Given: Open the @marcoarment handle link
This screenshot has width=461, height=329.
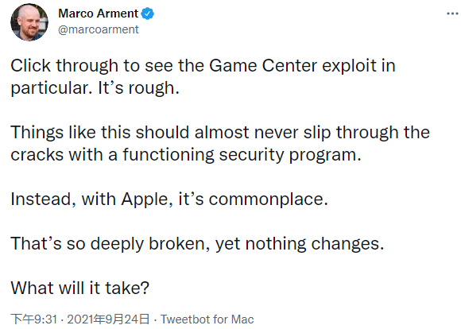Looking at the screenshot, I should [x=99, y=29].
